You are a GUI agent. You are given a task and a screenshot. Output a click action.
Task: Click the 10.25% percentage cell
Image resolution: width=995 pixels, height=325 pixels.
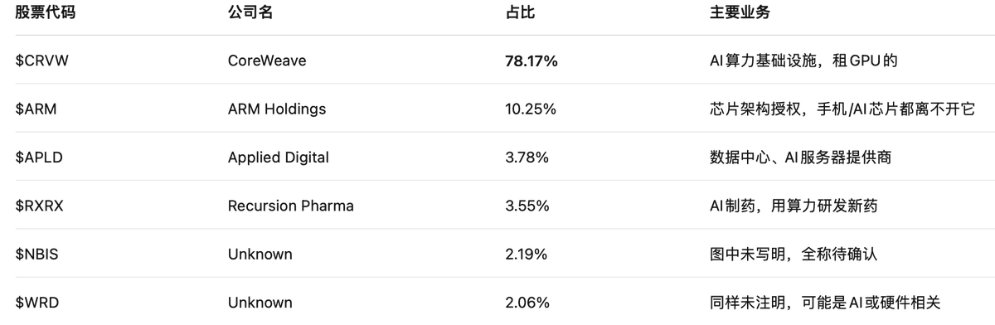click(530, 109)
